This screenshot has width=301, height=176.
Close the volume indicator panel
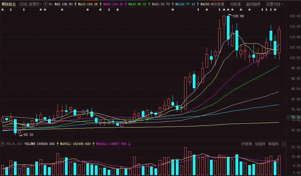tap(284, 144)
